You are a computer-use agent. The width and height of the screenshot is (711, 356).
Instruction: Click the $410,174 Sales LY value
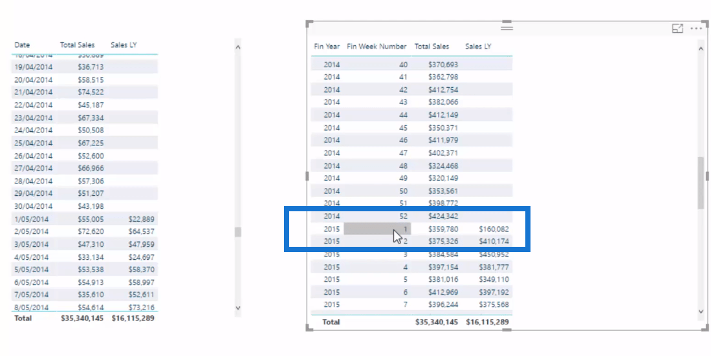[494, 241]
